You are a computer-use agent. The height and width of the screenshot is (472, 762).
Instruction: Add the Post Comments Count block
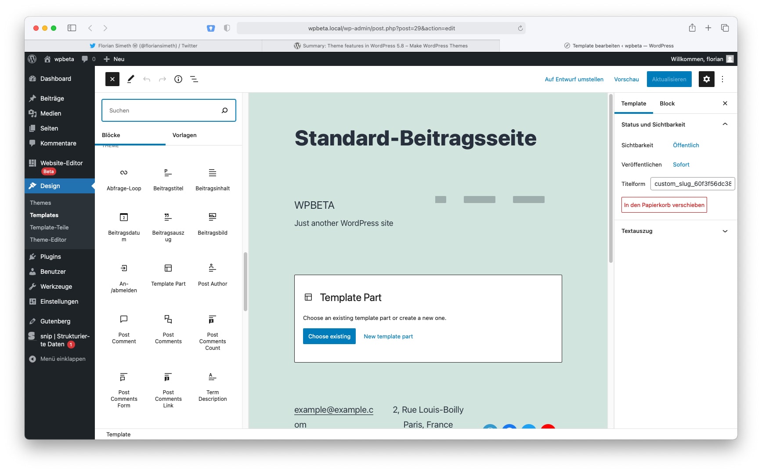click(x=213, y=332)
